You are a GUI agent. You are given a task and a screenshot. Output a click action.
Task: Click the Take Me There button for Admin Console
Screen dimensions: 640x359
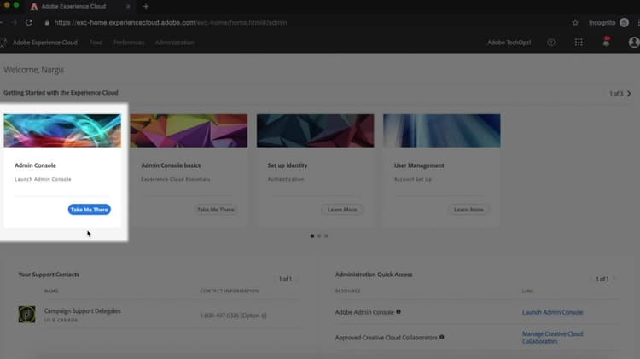89,210
